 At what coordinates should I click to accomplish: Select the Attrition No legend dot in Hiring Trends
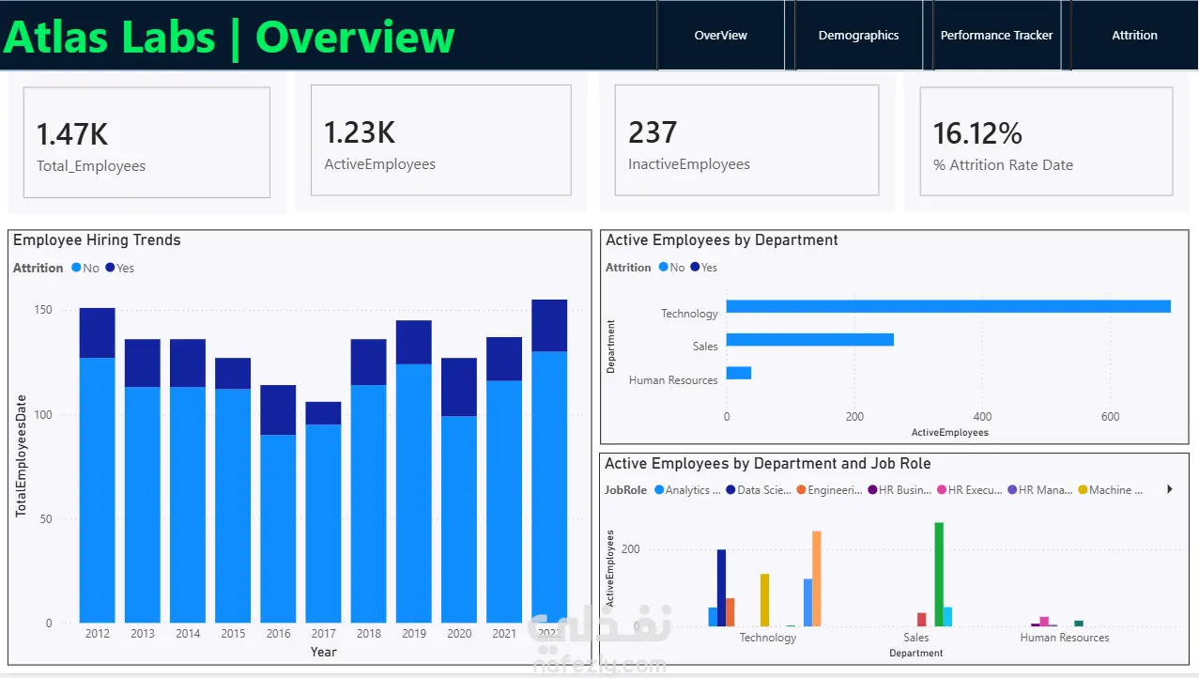coord(76,268)
